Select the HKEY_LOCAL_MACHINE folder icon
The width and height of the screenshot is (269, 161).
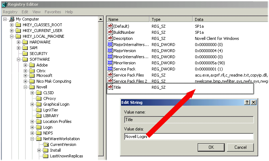coord(18,36)
